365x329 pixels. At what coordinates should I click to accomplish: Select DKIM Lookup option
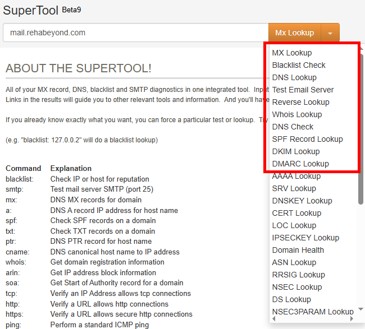(x=295, y=151)
